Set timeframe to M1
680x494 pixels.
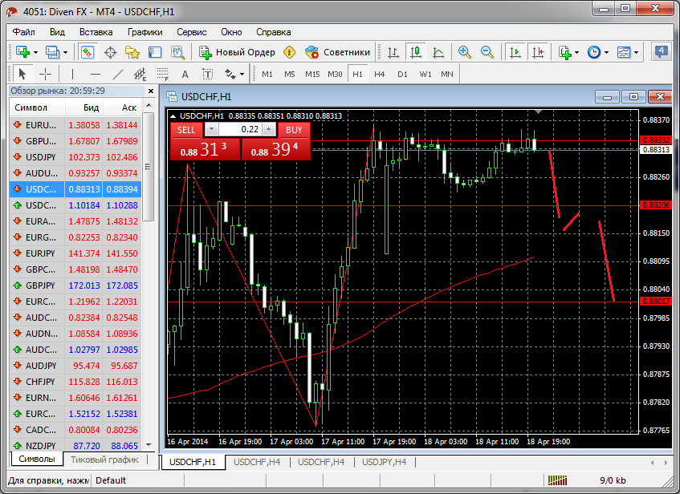pyautogui.click(x=267, y=74)
